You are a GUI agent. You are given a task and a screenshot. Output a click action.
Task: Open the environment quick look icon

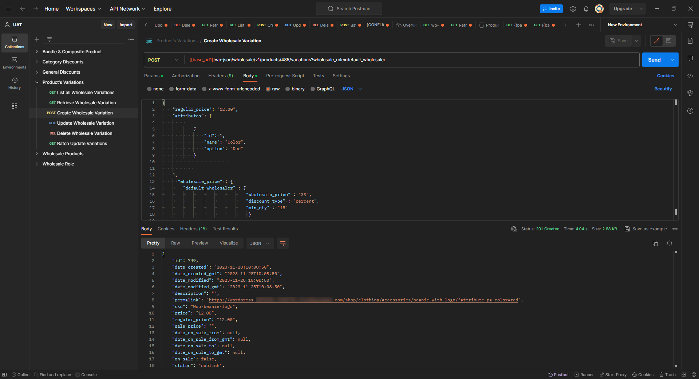(x=690, y=25)
